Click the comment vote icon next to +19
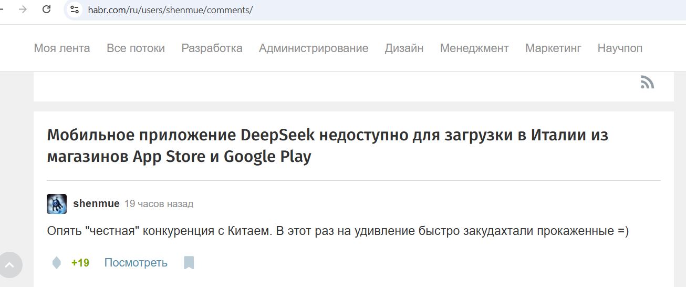The width and height of the screenshot is (686, 287). [57, 263]
